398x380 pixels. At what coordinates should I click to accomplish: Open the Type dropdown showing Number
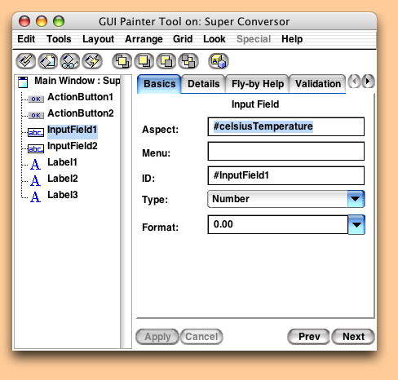pyautogui.click(x=286, y=199)
